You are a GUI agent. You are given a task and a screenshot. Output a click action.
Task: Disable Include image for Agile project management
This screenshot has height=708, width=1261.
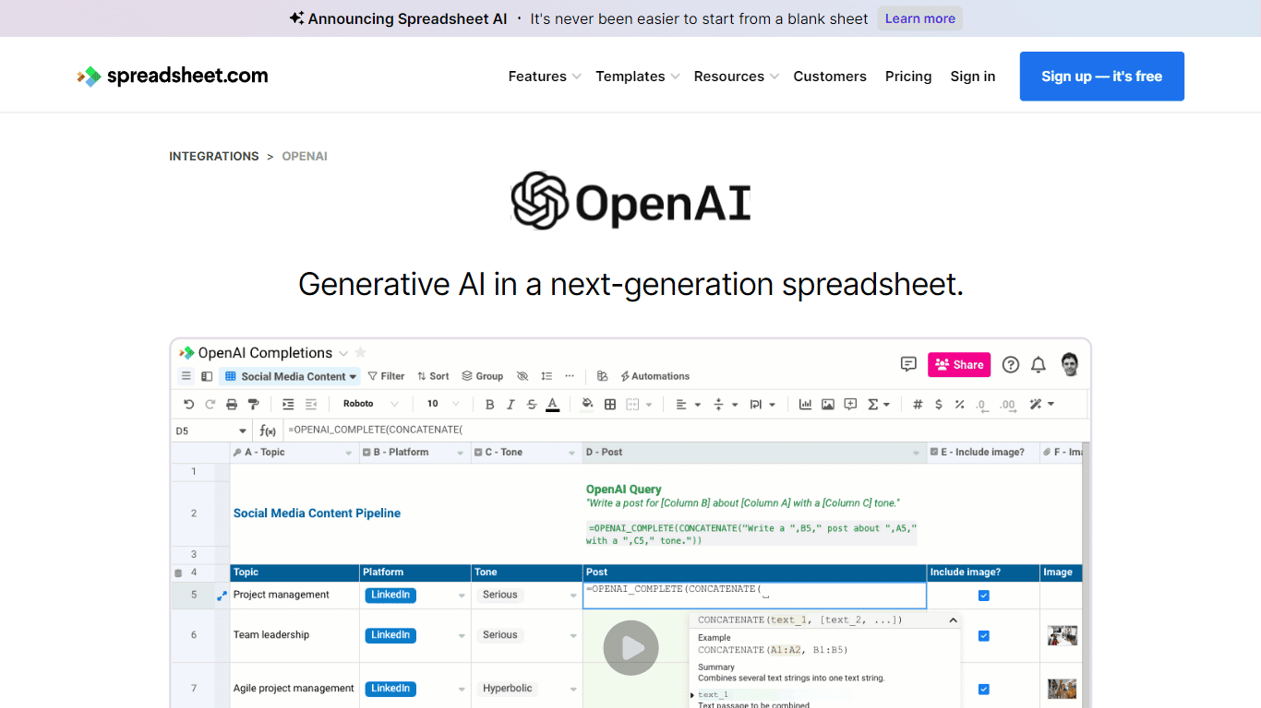coord(983,689)
